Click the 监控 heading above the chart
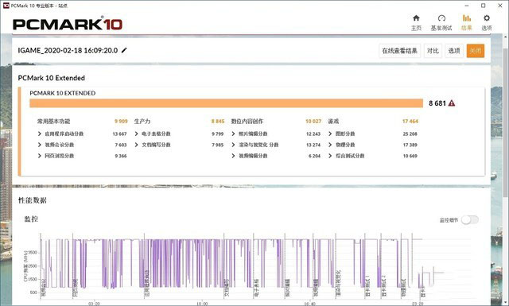The width and height of the screenshot is (509, 306). pyautogui.click(x=31, y=219)
